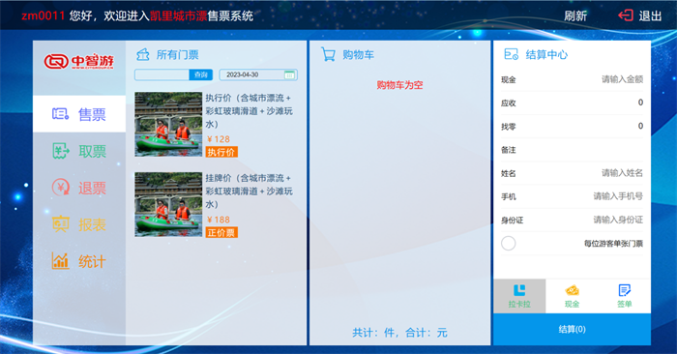Open the 统计 statistics chart icon
Screen dimensions: 677x354
[x=60, y=261]
